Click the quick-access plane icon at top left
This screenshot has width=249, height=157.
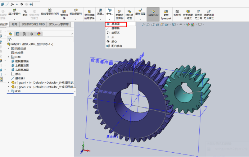click(x=3, y=4)
